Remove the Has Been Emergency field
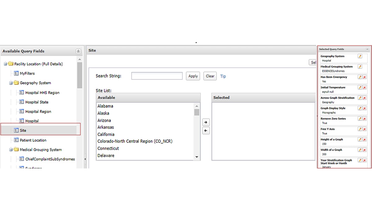 pyautogui.click(x=365, y=77)
